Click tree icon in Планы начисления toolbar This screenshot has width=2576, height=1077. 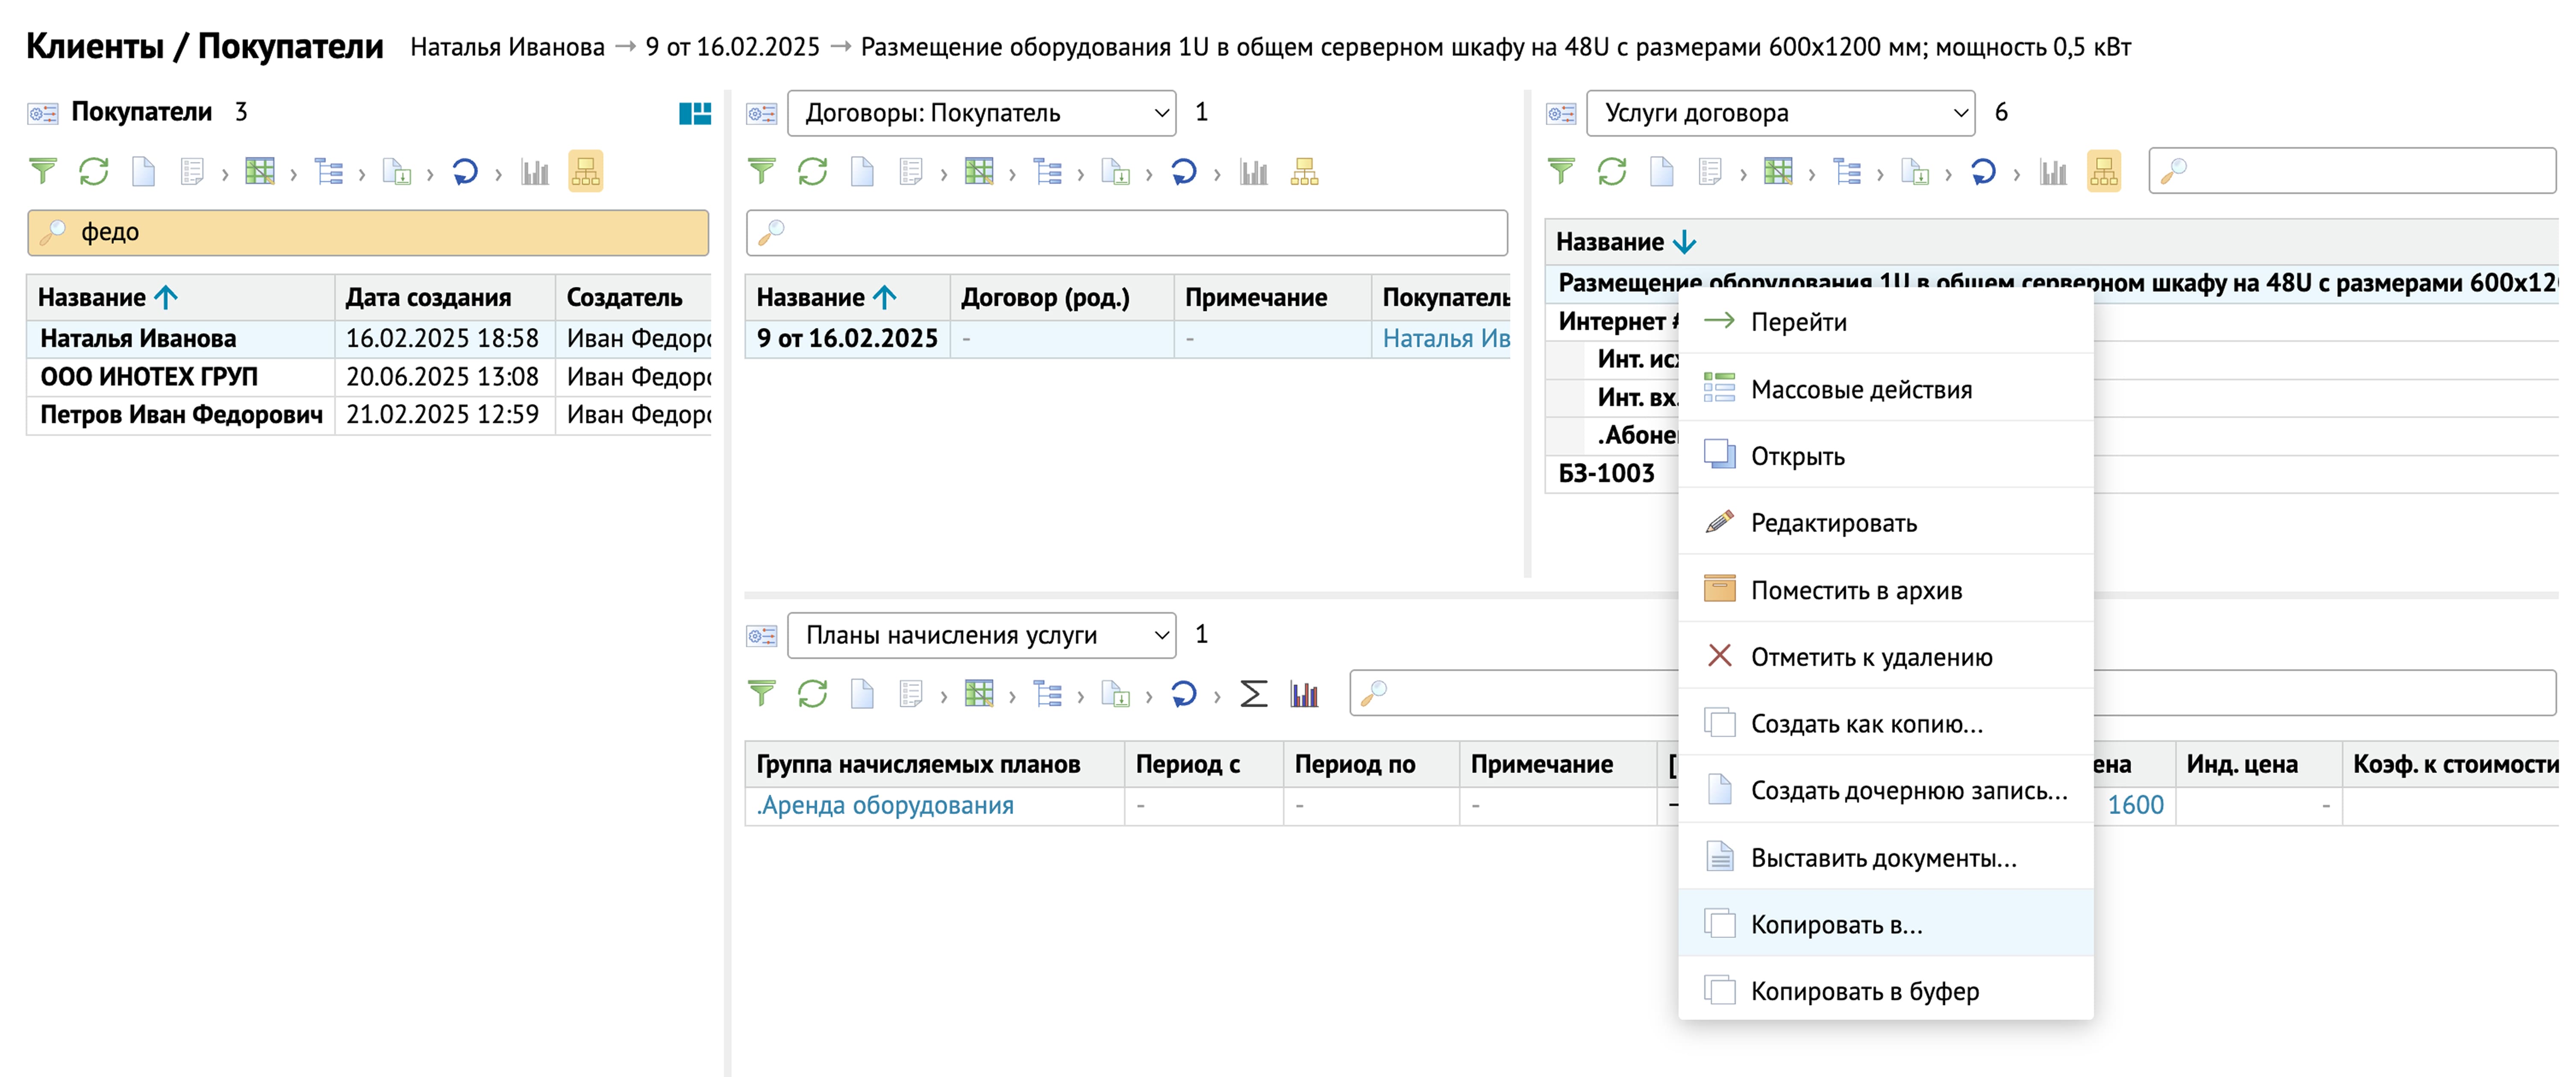1048,693
